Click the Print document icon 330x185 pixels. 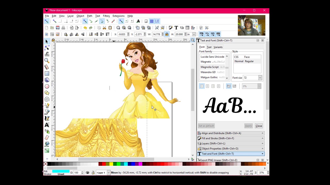point(63,28)
